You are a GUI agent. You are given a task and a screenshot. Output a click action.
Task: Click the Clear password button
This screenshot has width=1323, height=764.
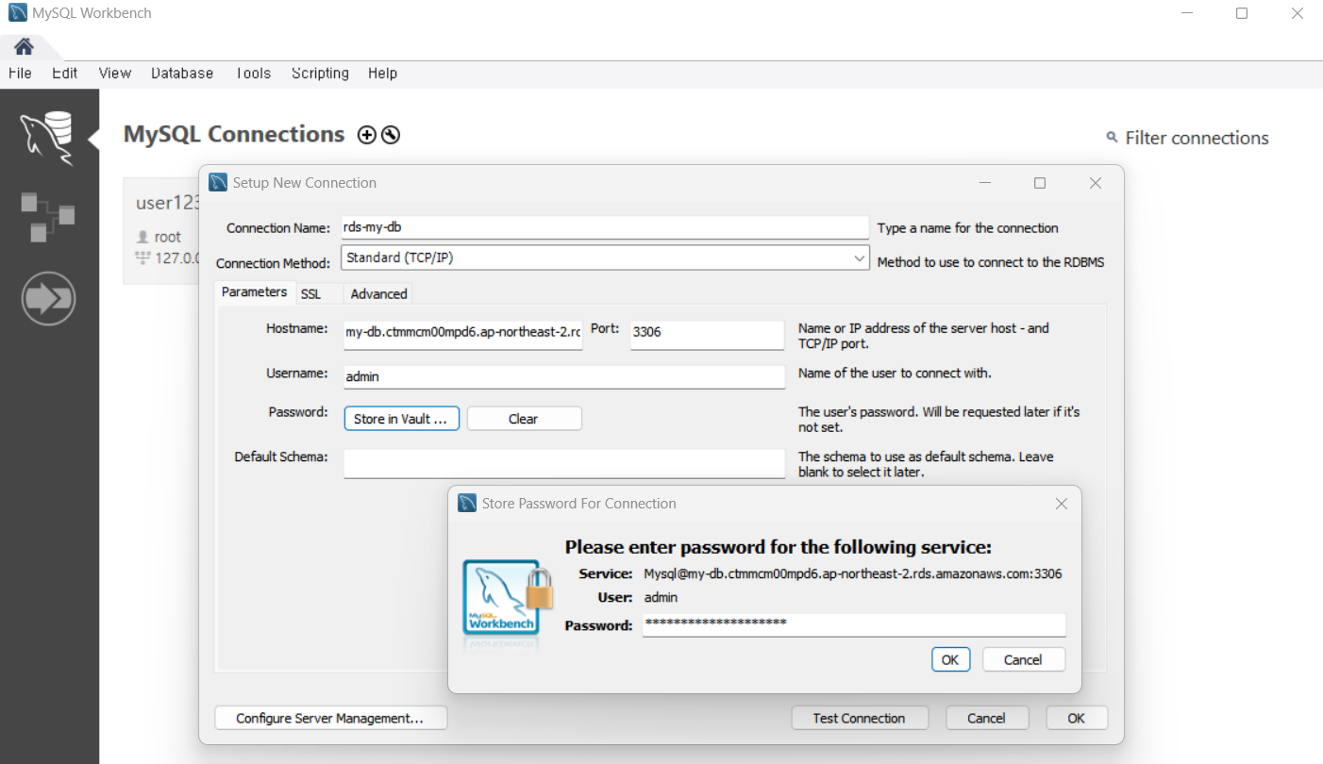(524, 419)
